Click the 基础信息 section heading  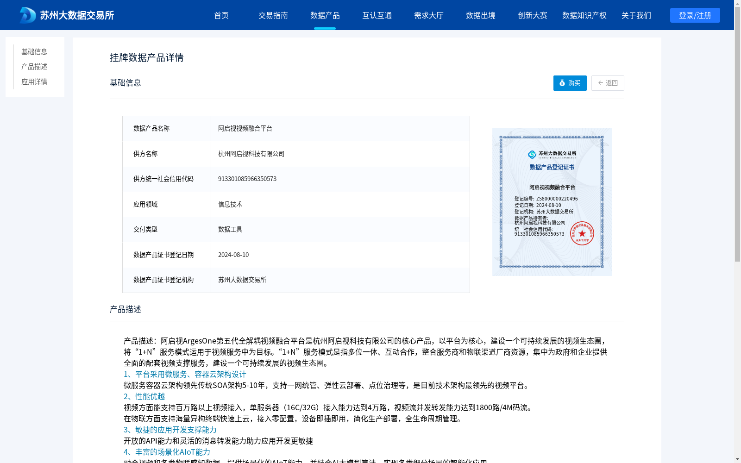tap(126, 83)
